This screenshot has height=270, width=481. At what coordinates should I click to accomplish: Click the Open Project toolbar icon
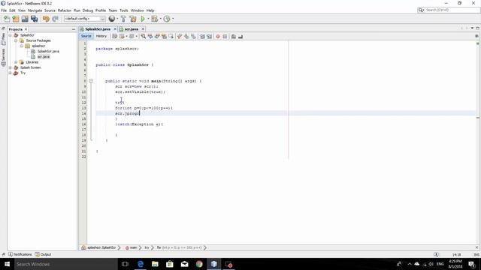[x=25, y=19]
